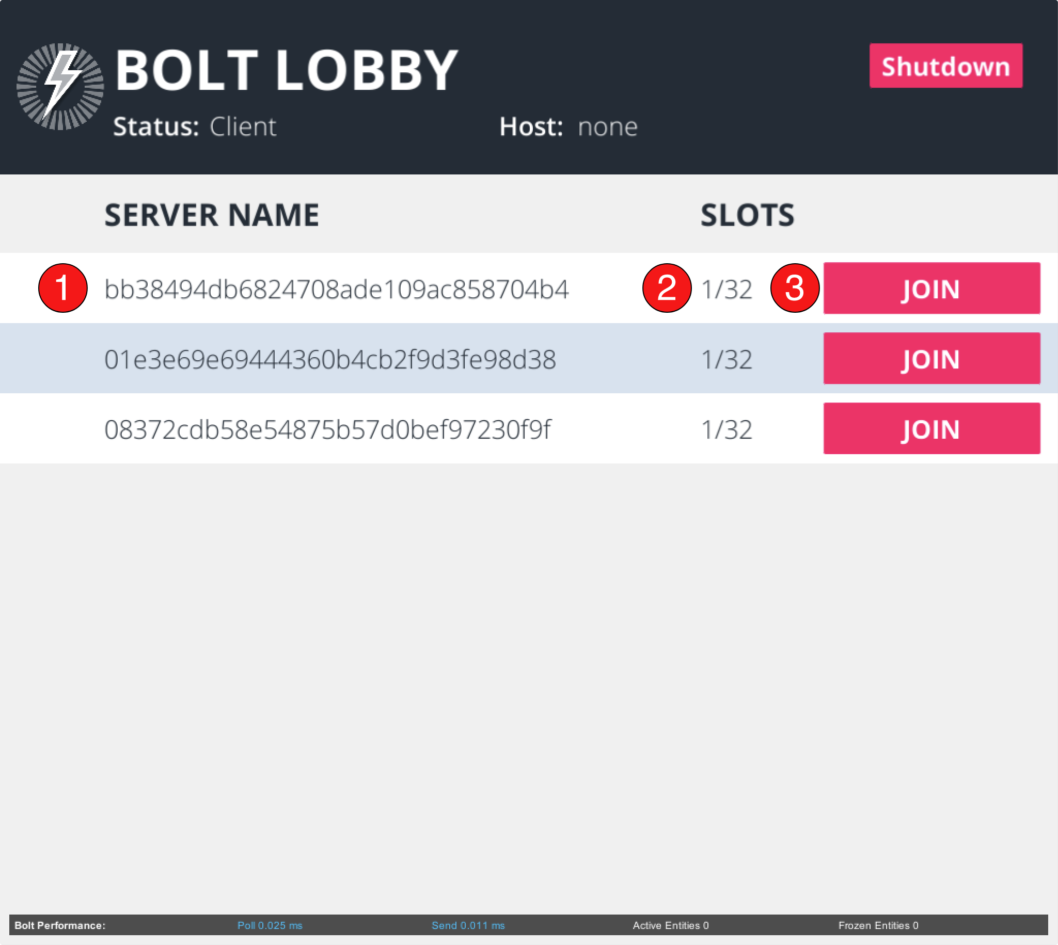The width and height of the screenshot is (1058, 945).
Task: Join server bb38494db6824708ade109ac858704b4
Action: coord(932,288)
